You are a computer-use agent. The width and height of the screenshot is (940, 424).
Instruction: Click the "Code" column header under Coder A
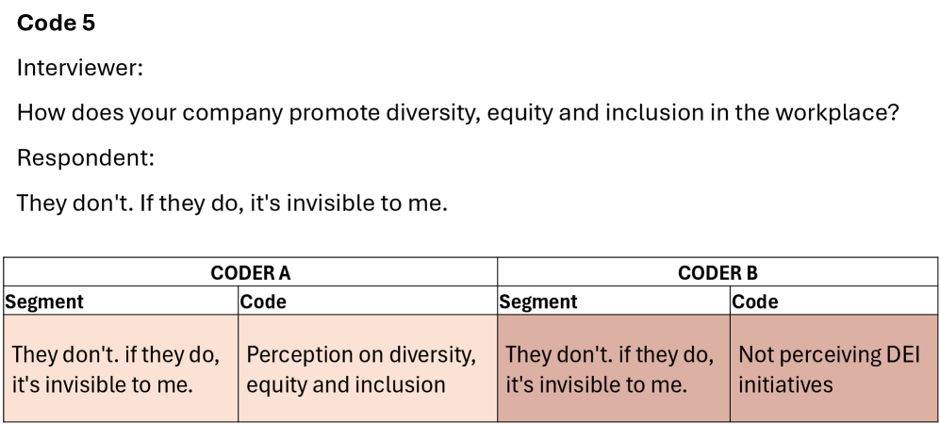tap(264, 302)
